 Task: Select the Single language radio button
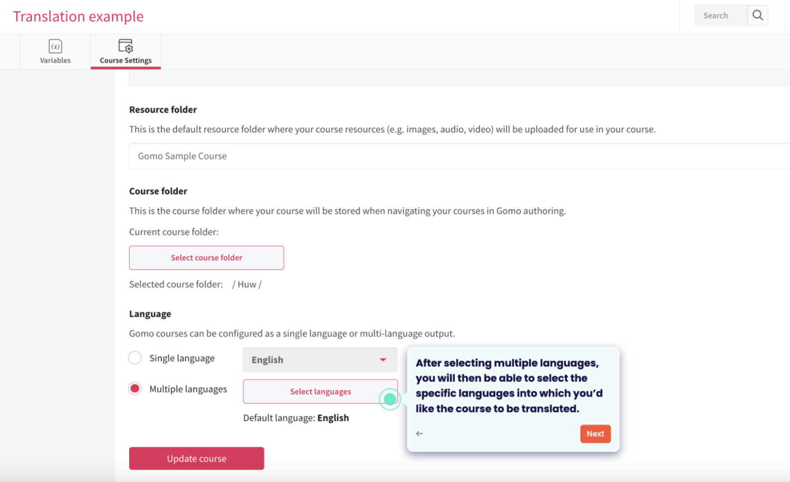[135, 358]
